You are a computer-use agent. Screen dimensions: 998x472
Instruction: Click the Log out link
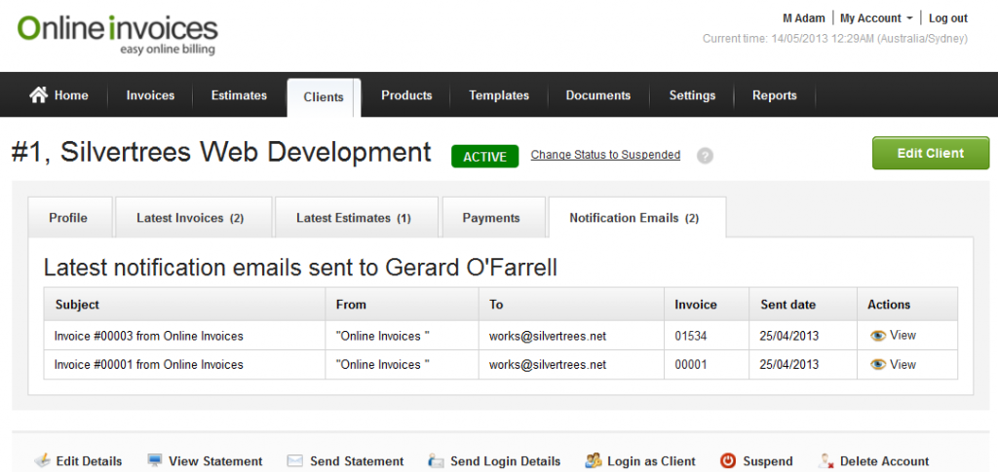947,18
